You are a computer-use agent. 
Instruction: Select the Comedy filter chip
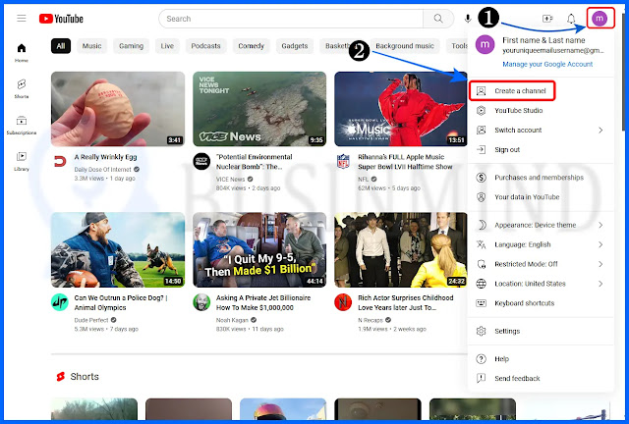point(252,46)
